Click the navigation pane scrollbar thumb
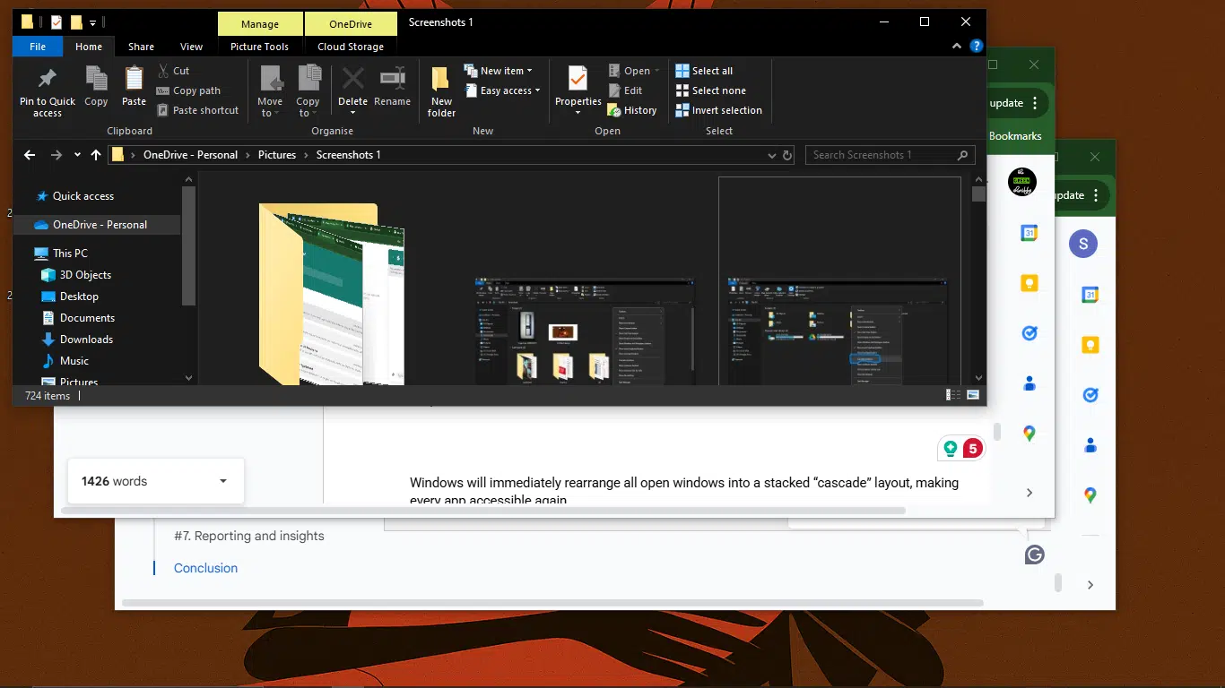The image size is (1225, 688). [x=188, y=246]
